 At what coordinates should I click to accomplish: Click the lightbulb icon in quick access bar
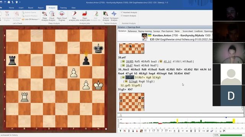coord(16,2)
